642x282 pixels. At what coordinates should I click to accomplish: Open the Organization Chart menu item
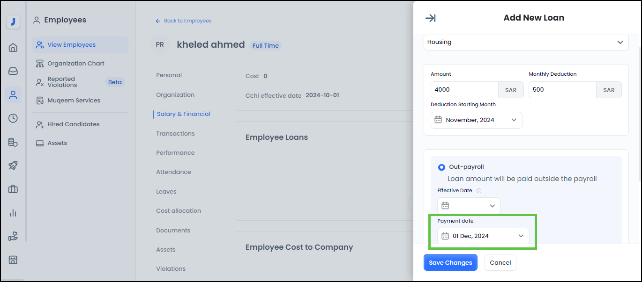click(76, 64)
